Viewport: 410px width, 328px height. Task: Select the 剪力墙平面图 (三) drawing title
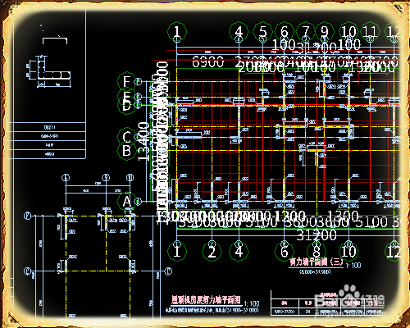[x=317, y=262]
